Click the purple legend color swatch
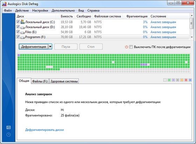Image resolution: width=196 pixels, height=144 pixels. click(173, 80)
